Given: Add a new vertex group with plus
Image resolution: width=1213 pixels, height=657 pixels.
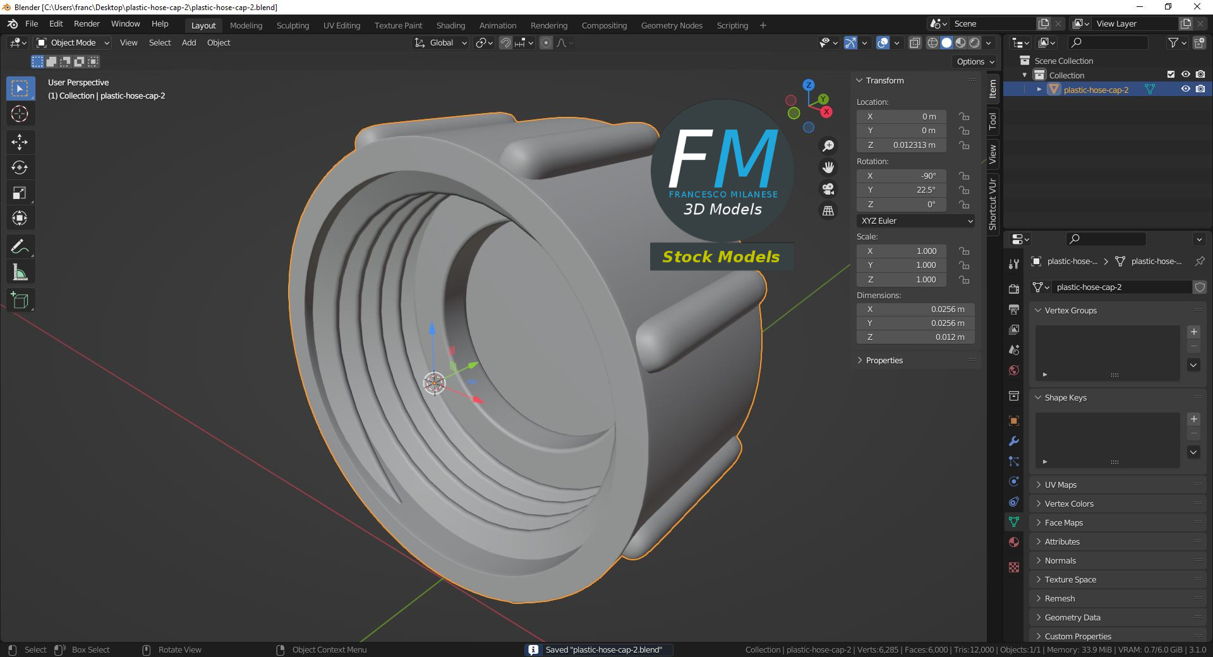Looking at the screenshot, I should tap(1193, 332).
